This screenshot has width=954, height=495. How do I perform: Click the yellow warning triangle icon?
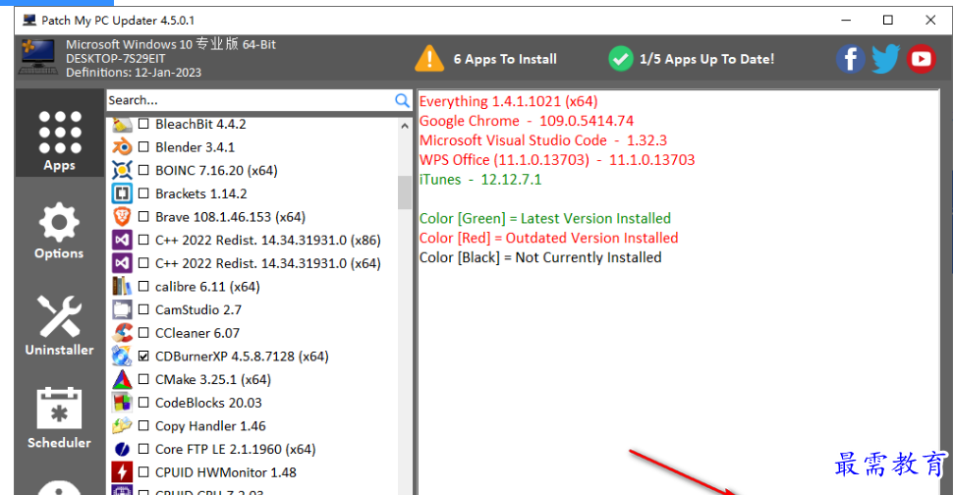(429, 59)
